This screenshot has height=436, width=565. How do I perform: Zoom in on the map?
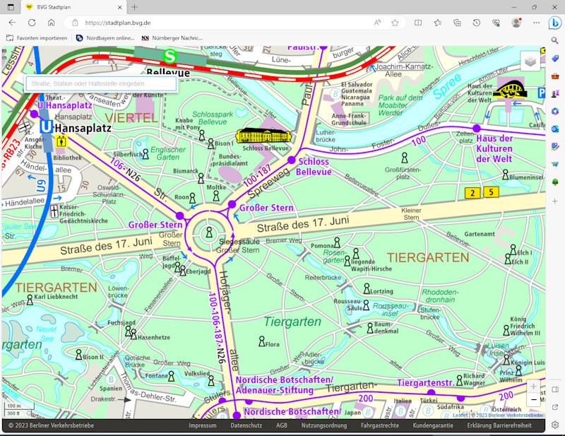534,387
